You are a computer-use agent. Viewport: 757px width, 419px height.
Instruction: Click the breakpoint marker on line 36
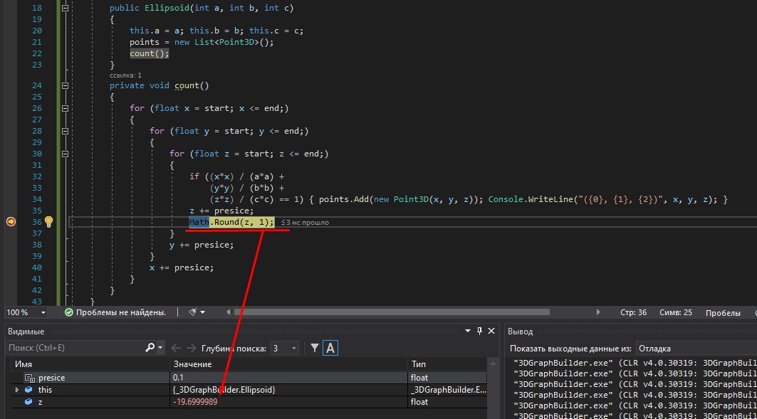11,222
